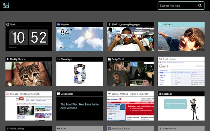Open the Gmail - Inbox page preview
The height and width of the screenshot is (131, 210).
[181, 74]
